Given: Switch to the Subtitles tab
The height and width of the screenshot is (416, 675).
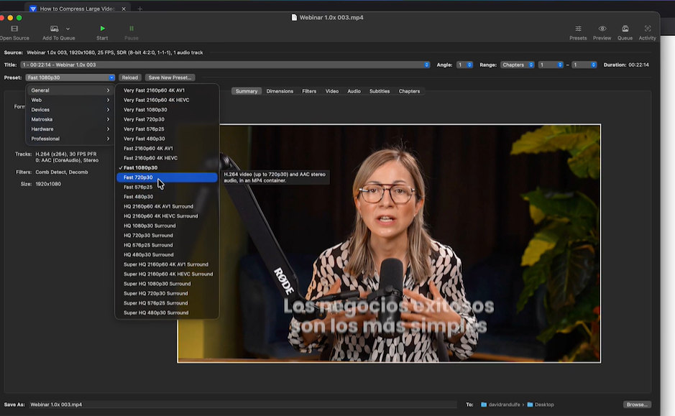Looking at the screenshot, I should point(379,91).
